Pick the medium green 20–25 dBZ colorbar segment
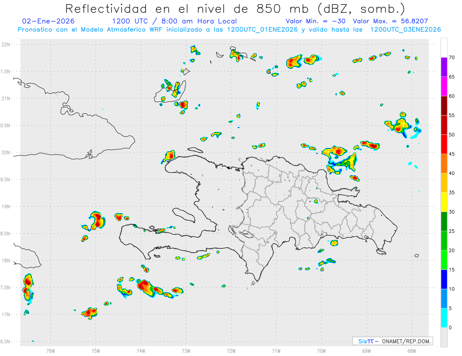Image resolution: width=462 pixels, height=356 pixels. 444,241
